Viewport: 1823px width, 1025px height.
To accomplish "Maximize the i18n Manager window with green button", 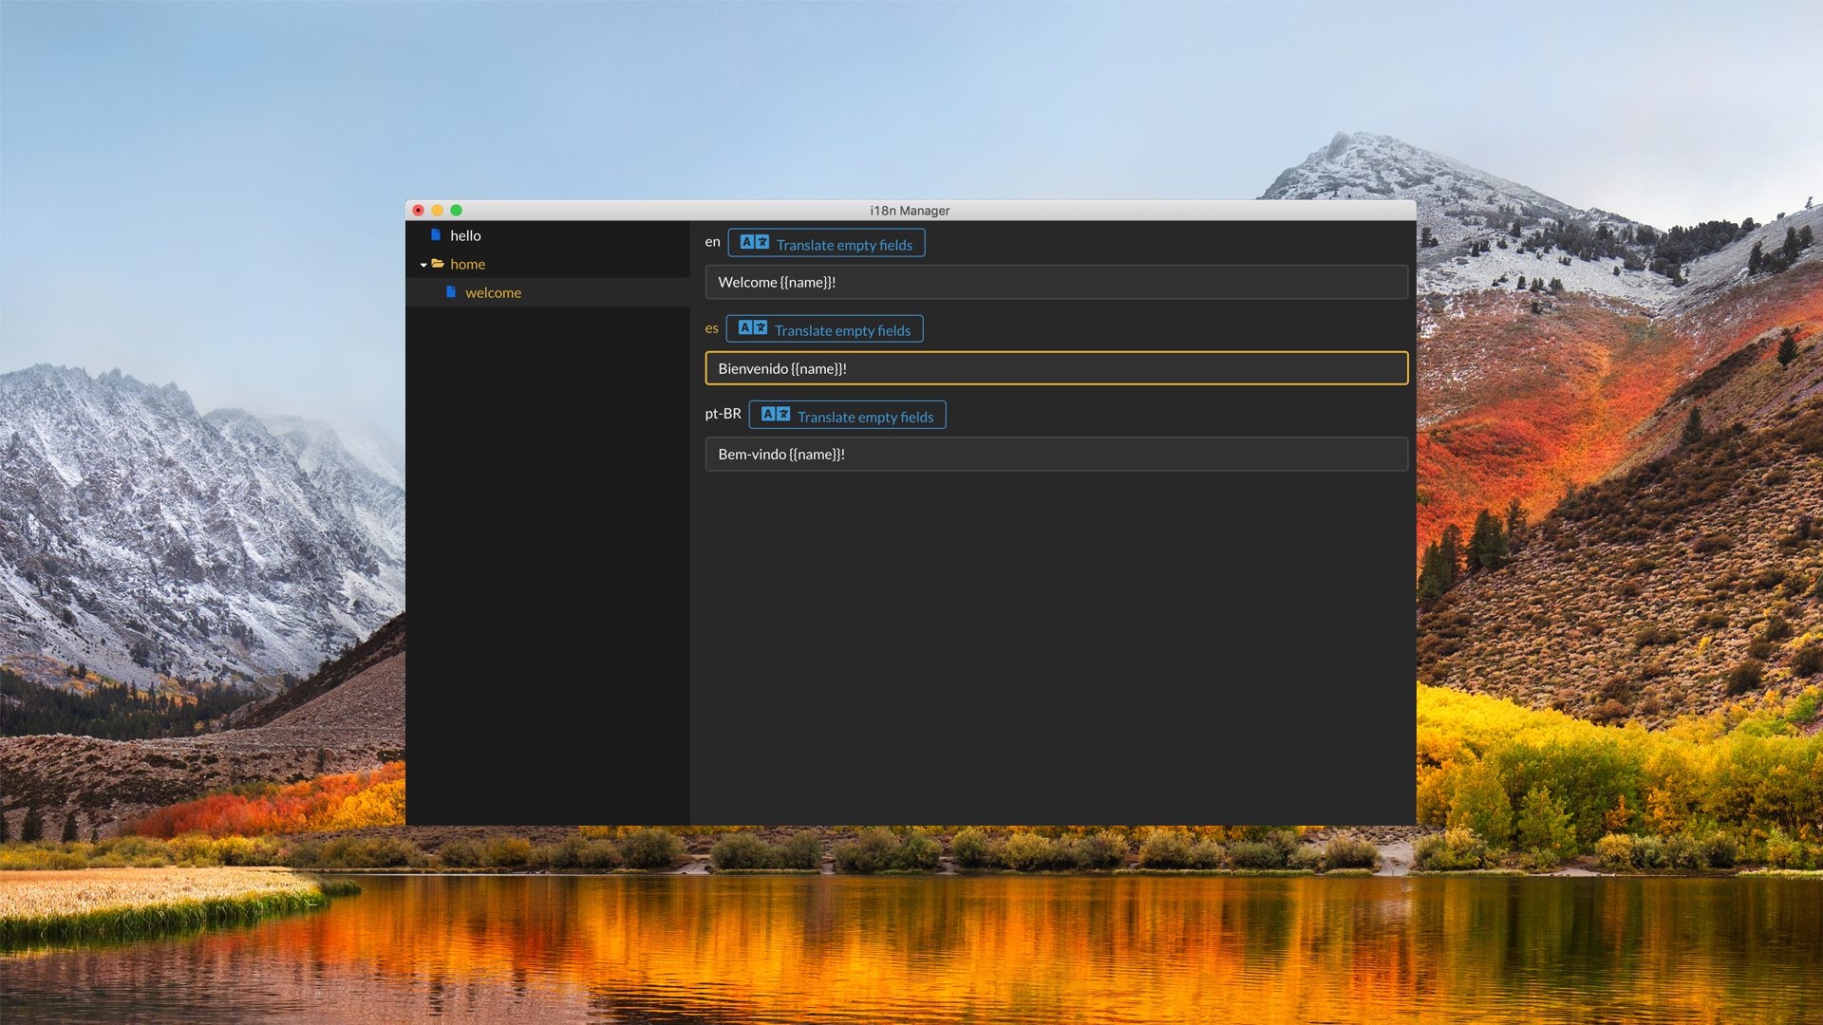I will [456, 211].
